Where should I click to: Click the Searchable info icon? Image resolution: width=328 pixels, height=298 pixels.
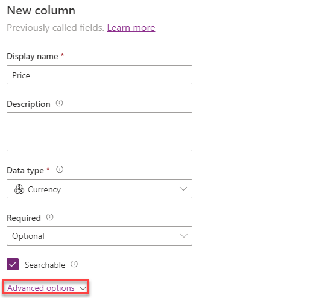click(74, 264)
